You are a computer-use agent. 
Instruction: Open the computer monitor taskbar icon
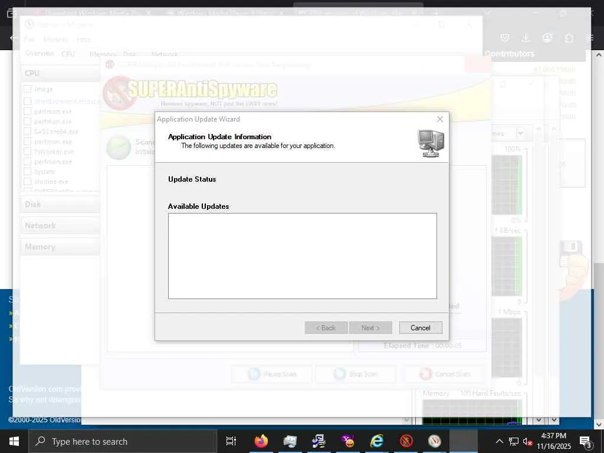290,441
